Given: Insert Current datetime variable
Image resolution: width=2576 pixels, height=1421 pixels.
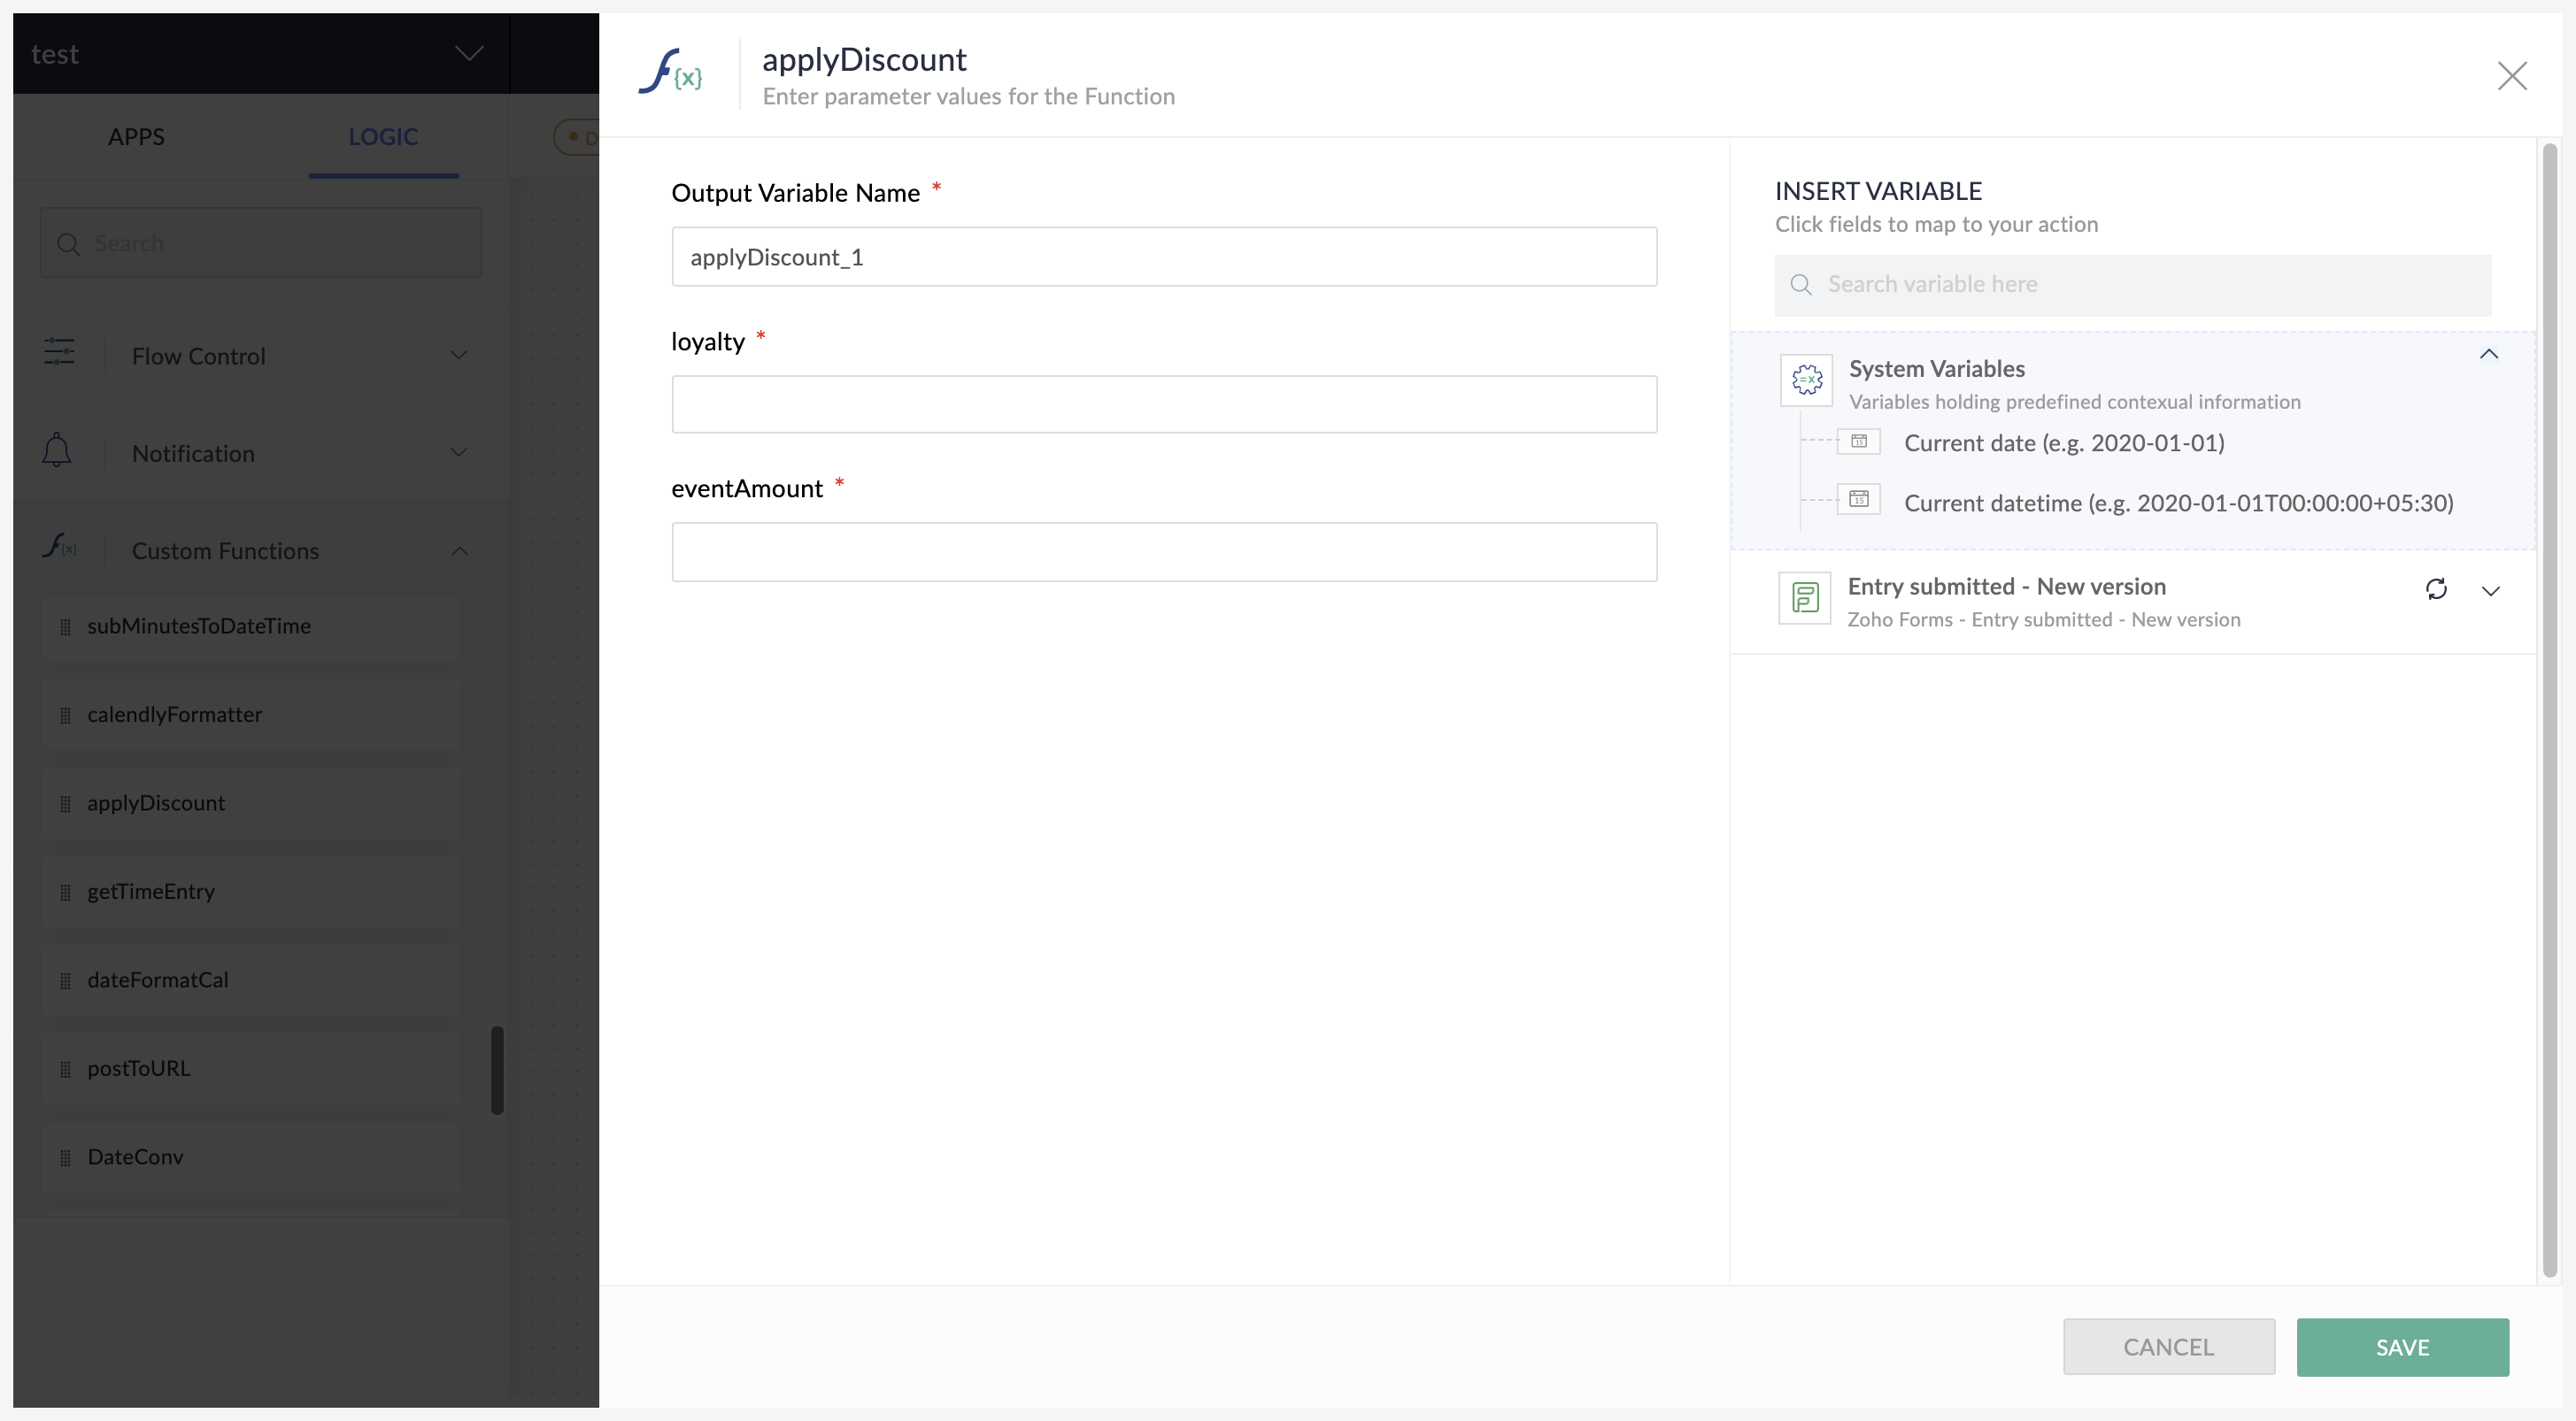Looking at the screenshot, I should click(x=2177, y=503).
